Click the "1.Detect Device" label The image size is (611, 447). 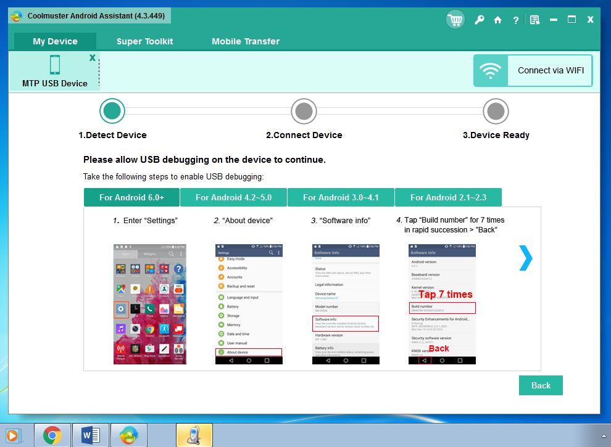click(112, 135)
